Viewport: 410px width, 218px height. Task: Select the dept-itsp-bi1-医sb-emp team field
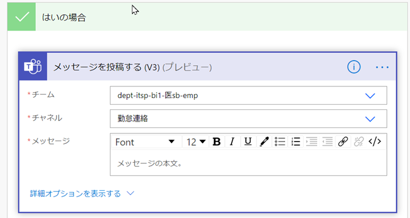pyautogui.click(x=248, y=96)
